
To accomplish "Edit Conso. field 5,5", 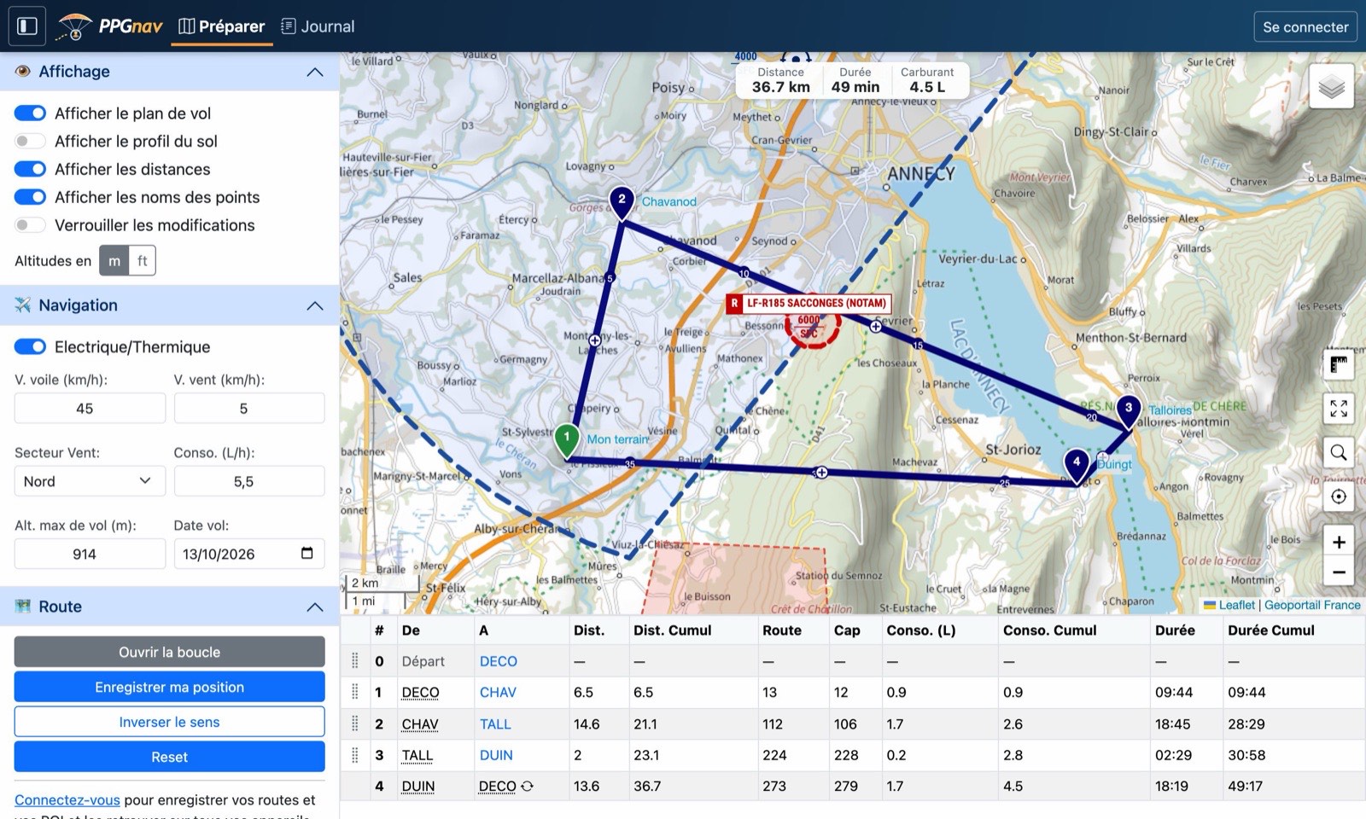I will tap(249, 481).
